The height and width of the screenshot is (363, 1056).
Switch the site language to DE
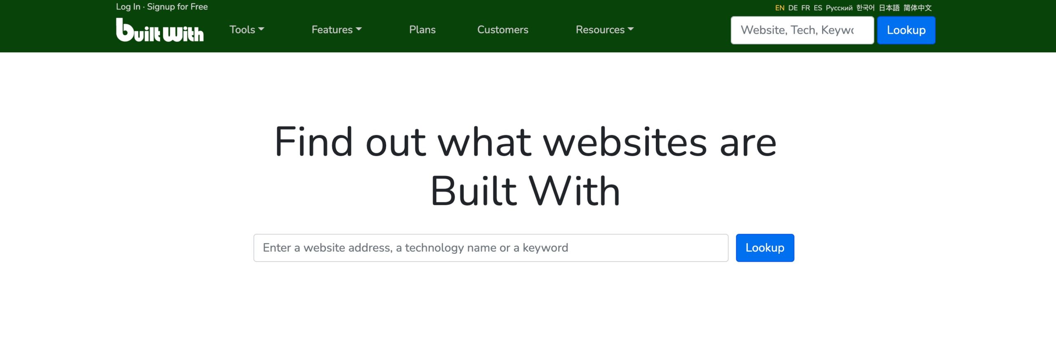[793, 7]
